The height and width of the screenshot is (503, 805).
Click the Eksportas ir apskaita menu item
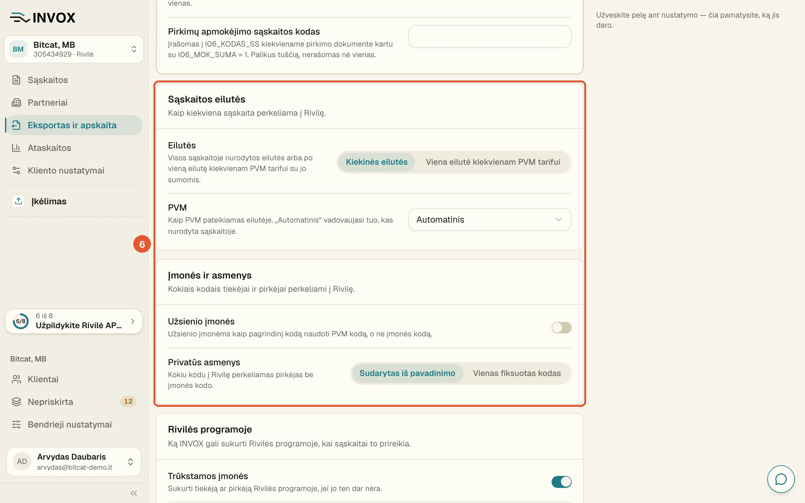74,125
